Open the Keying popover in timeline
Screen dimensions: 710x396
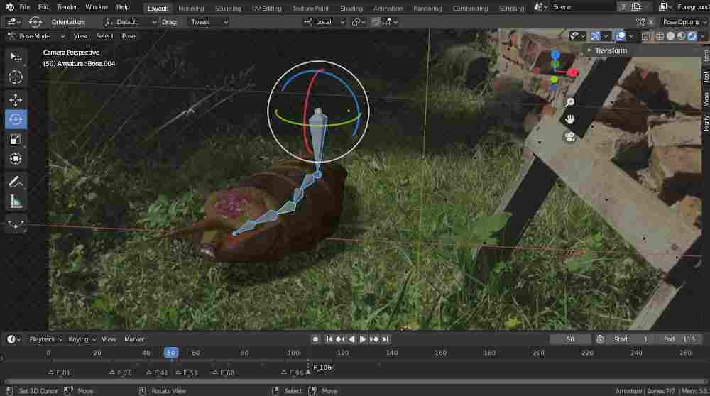point(81,339)
